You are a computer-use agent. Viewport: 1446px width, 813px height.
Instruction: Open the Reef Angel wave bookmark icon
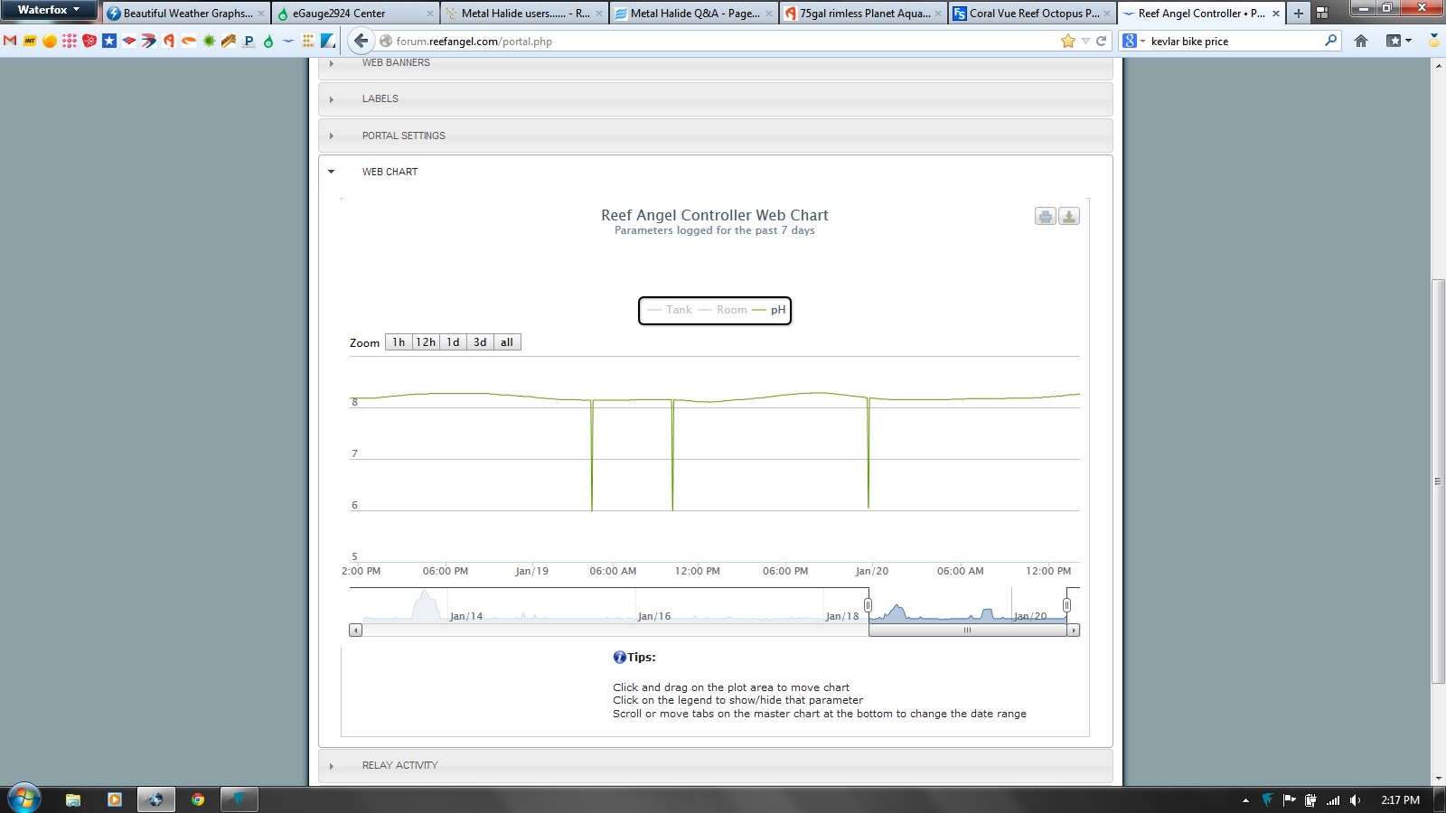coord(288,41)
